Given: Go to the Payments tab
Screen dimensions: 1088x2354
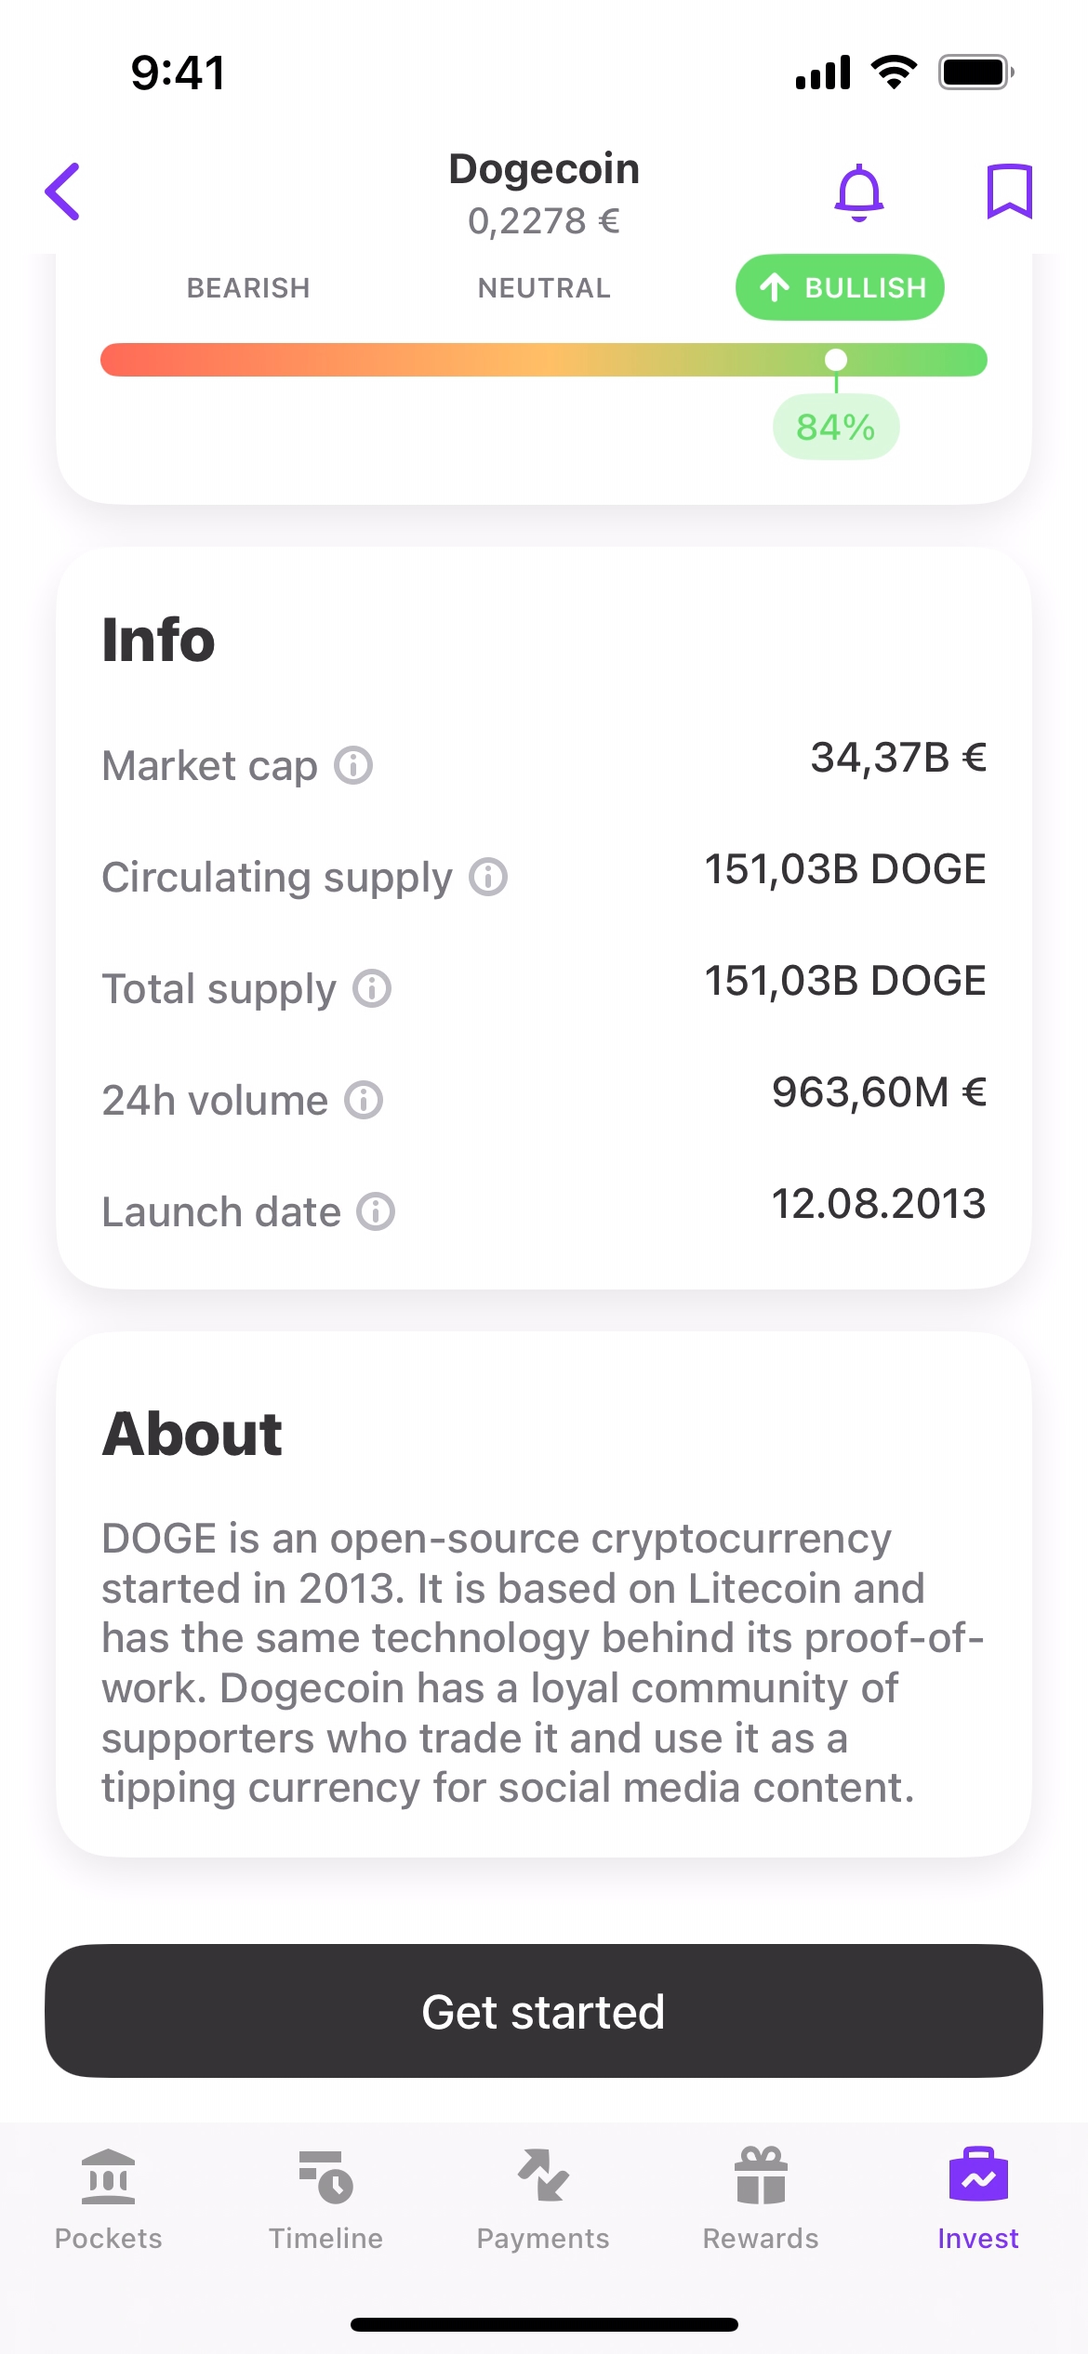Looking at the screenshot, I should 543,2199.
